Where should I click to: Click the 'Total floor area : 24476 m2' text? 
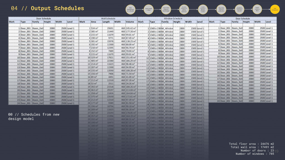(x=251, y=144)
